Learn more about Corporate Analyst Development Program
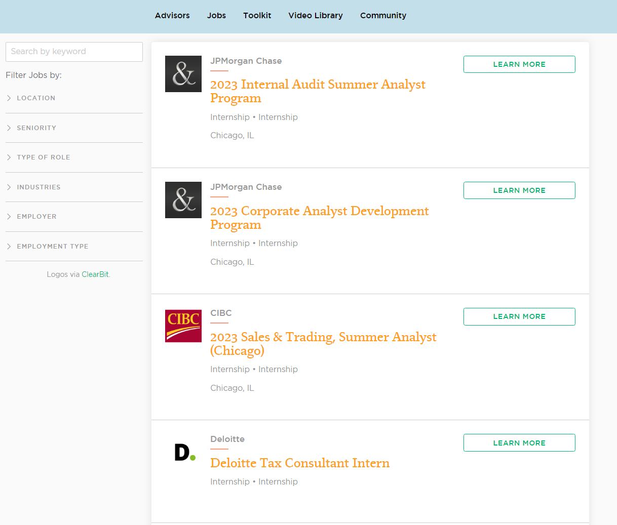 (x=519, y=190)
